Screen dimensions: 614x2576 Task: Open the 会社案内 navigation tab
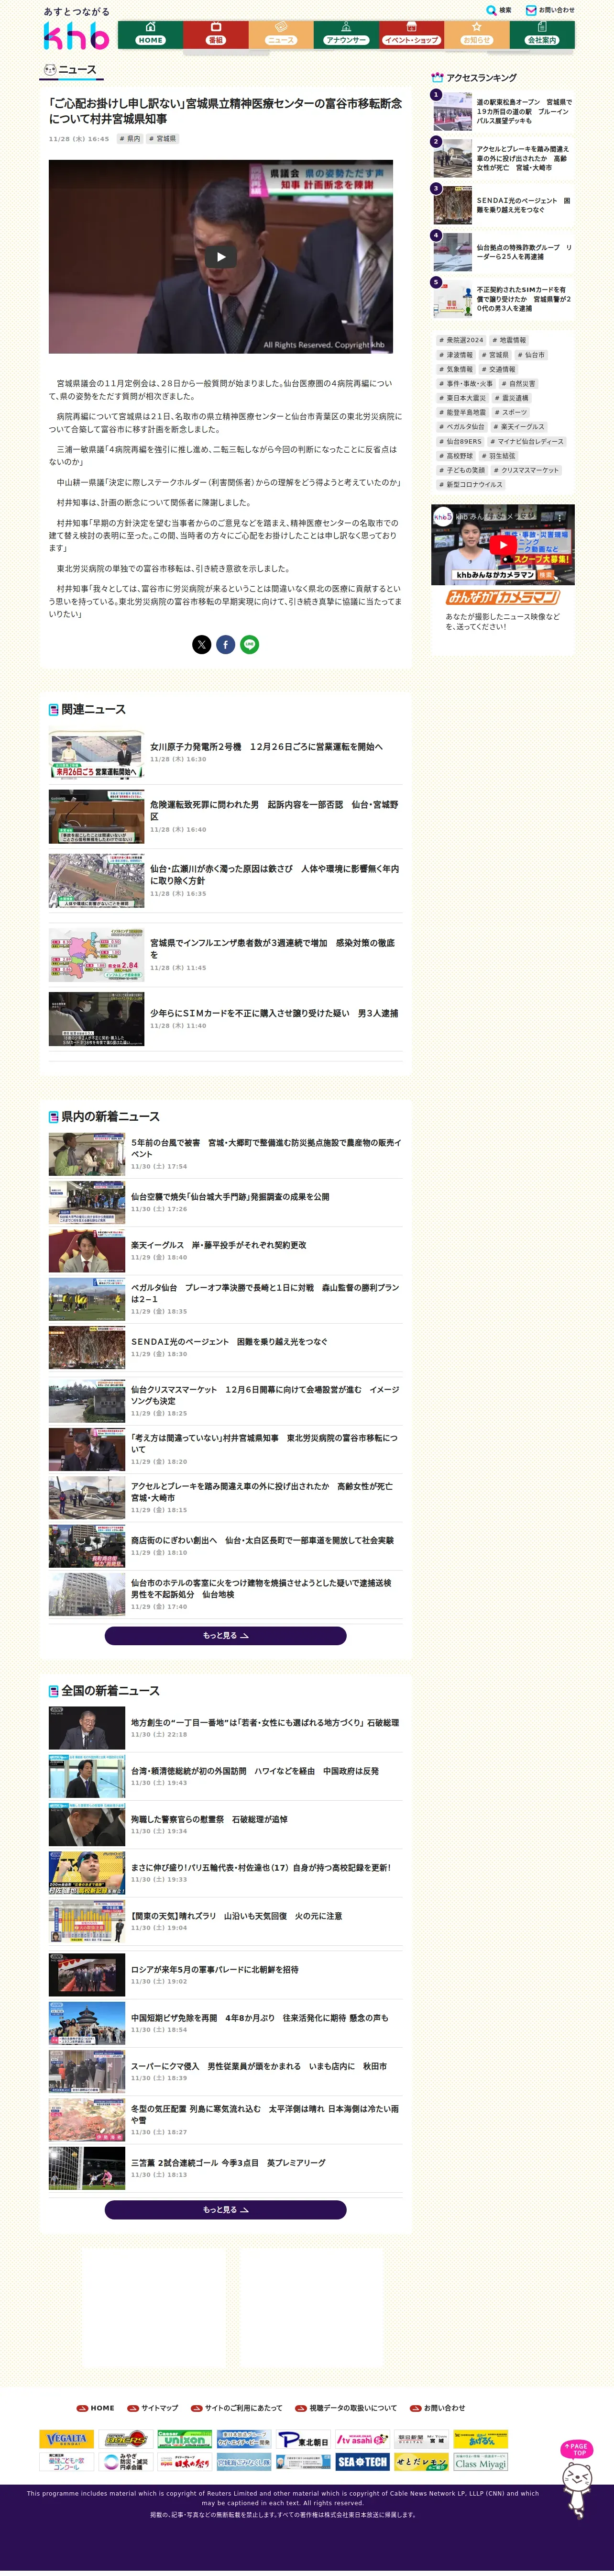pyautogui.click(x=542, y=34)
